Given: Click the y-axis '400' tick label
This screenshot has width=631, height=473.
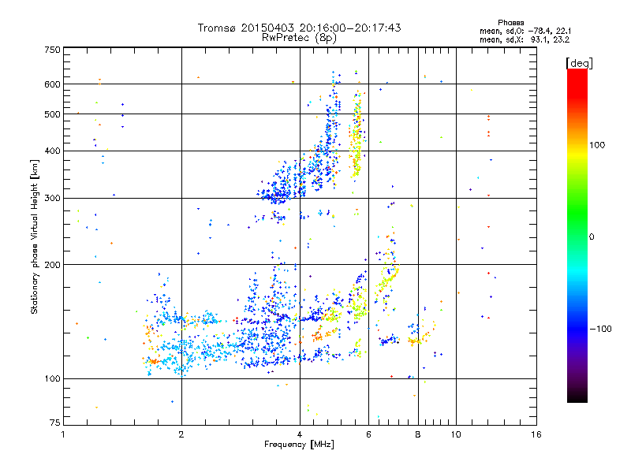Looking at the screenshot, I should pyautogui.click(x=52, y=151).
